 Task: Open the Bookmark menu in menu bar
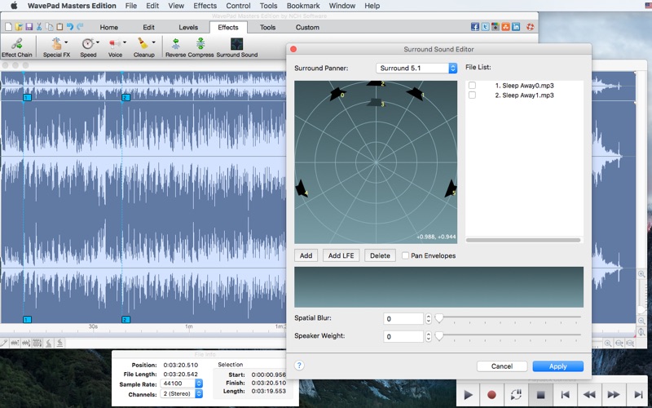click(x=303, y=6)
